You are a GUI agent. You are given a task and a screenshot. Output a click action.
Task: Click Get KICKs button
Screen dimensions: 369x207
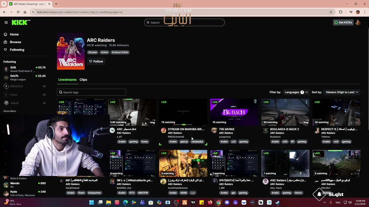pos(343,22)
